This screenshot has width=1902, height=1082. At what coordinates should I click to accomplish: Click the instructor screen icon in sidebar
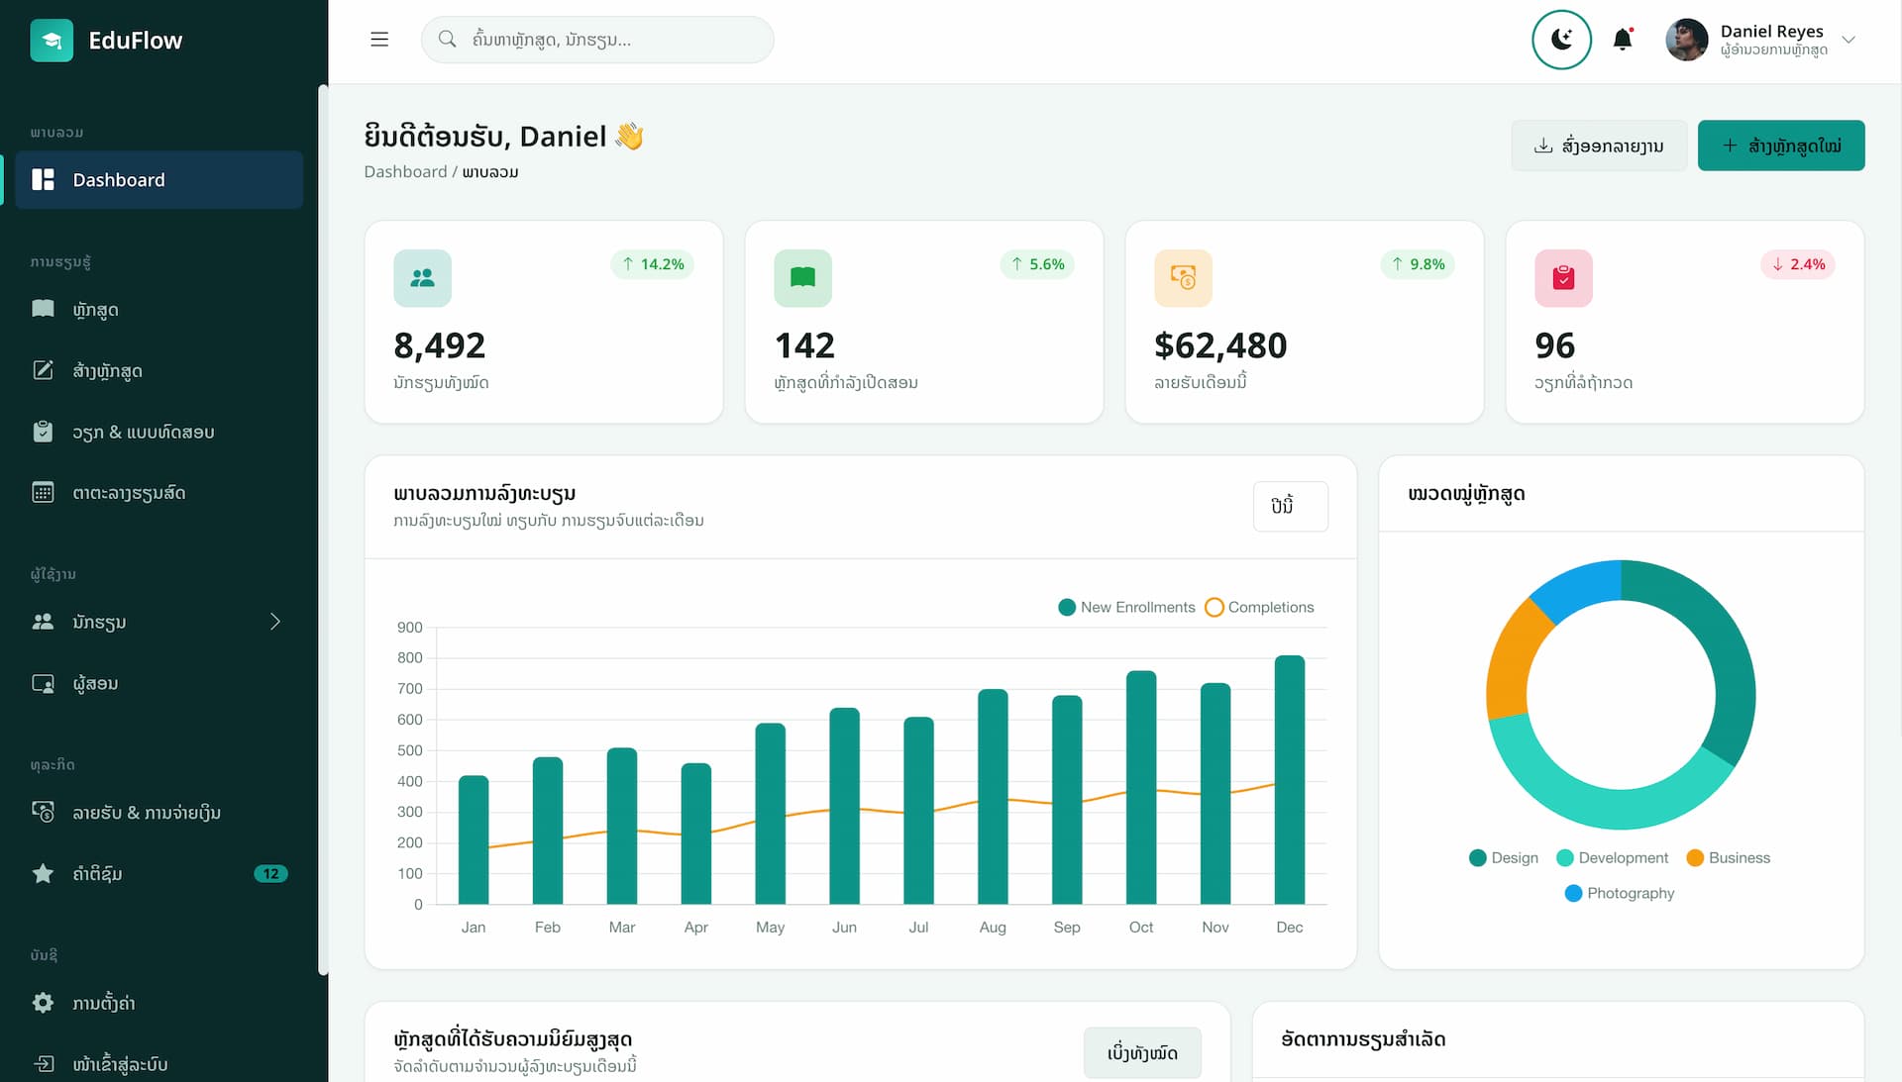[x=43, y=683]
